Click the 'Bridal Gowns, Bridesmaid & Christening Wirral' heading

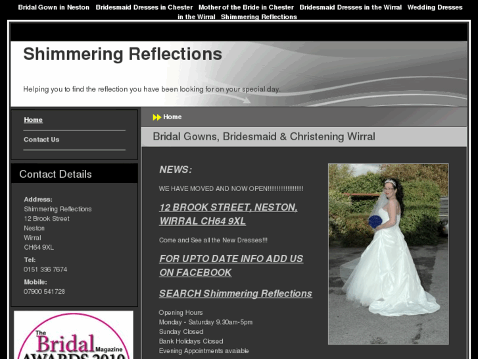click(264, 136)
